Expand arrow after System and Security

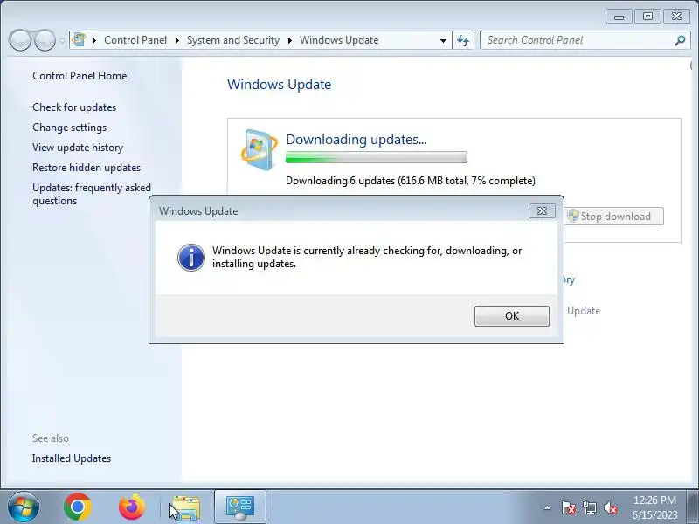click(290, 40)
